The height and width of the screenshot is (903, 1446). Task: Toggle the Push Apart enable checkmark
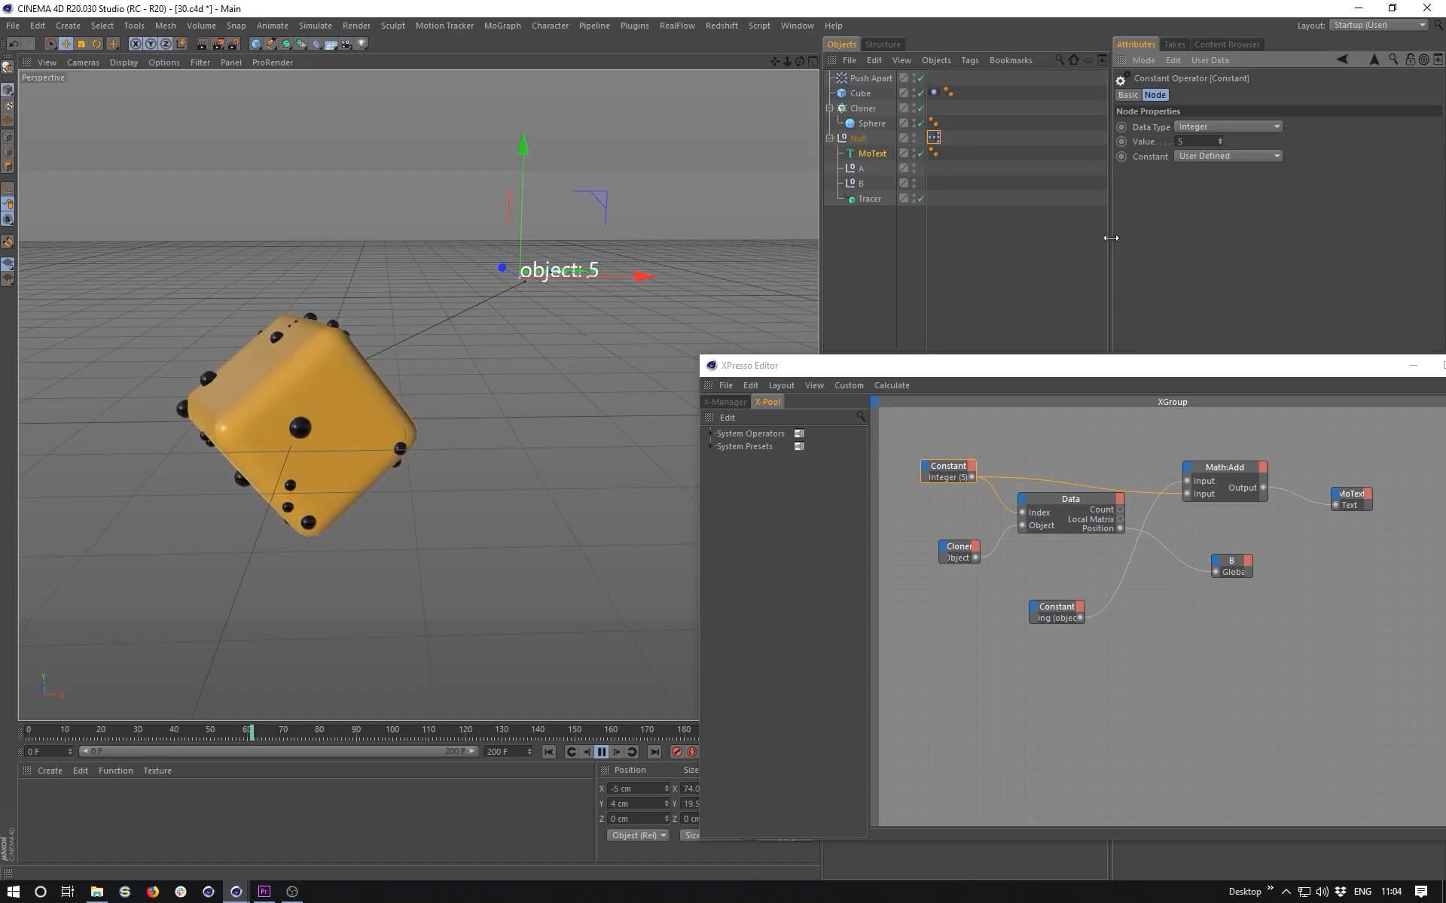[920, 78]
